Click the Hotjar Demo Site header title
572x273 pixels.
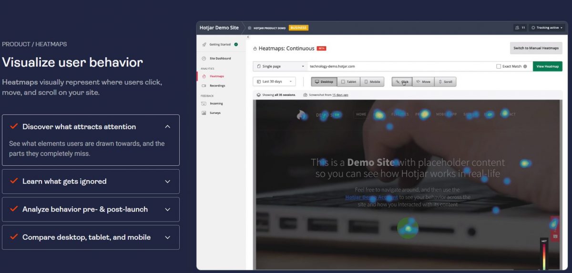[219, 28]
